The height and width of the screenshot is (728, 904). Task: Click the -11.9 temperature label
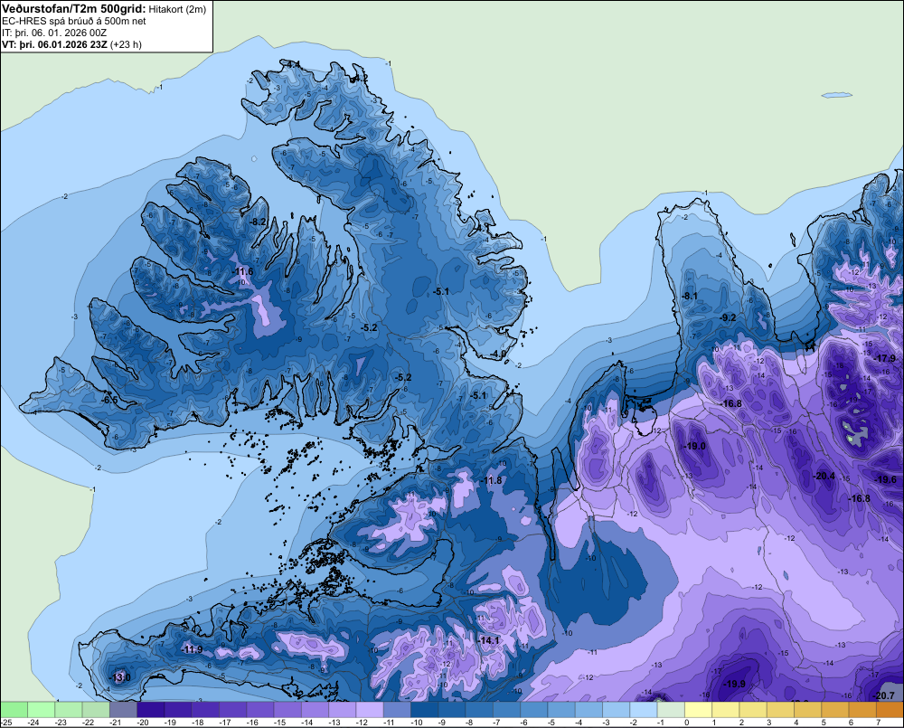click(x=192, y=649)
